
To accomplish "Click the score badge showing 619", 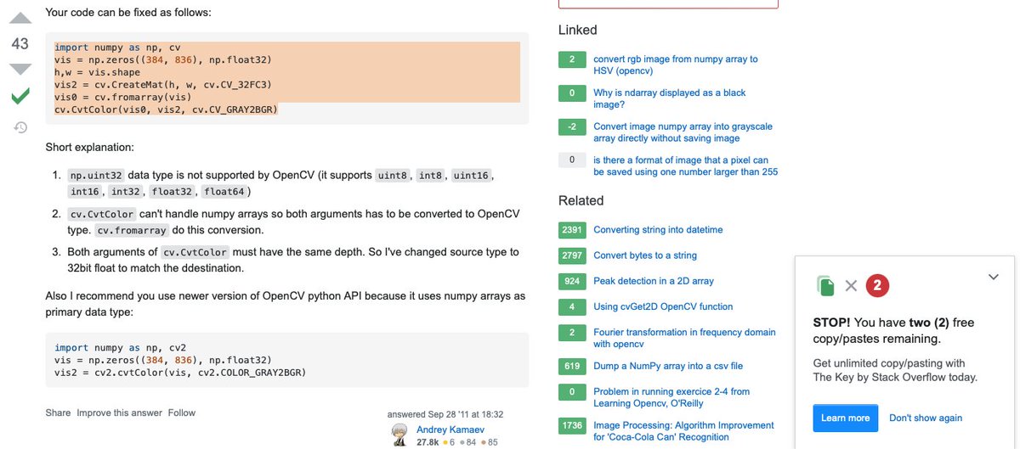I will click(x=571, y=366).
